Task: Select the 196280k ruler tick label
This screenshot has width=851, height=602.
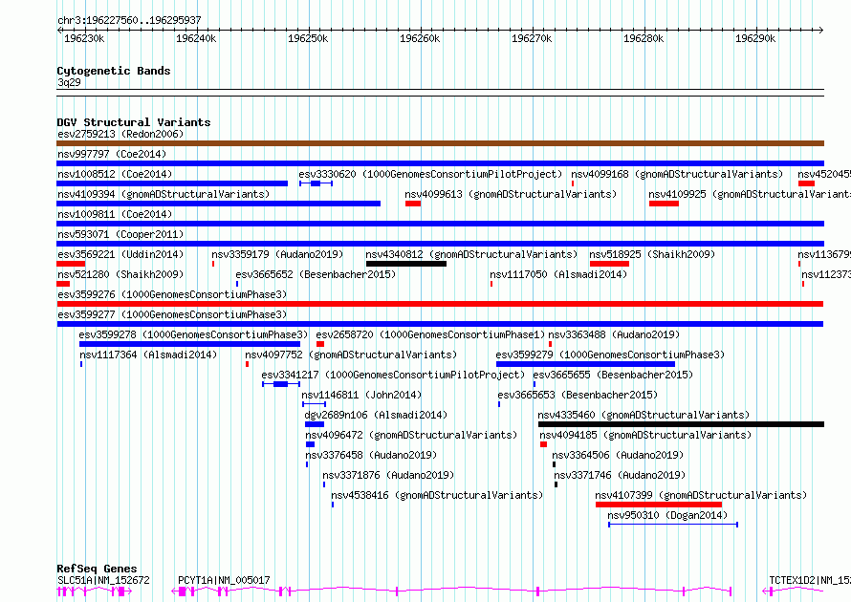Action: (644, 38)
